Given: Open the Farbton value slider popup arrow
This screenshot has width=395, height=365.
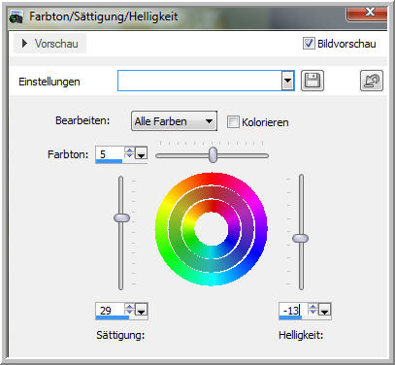Looking at the screenshot, I should click(141, 154).
